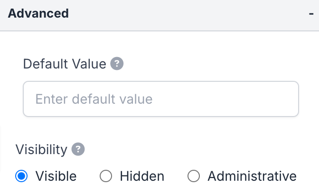Click the Visible option label text
Screen dimensions: 319x195
click(x=56, y=176)
